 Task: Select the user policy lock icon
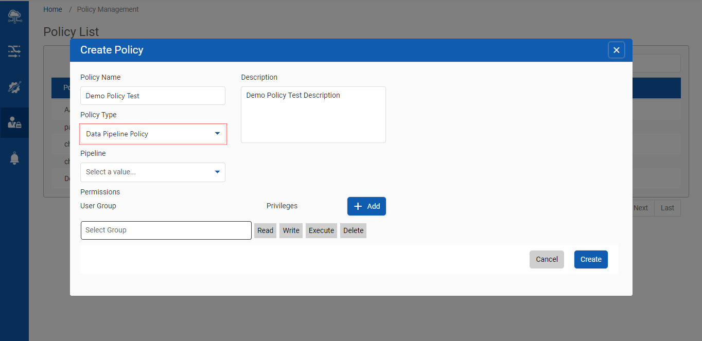(x=14, y=122)
